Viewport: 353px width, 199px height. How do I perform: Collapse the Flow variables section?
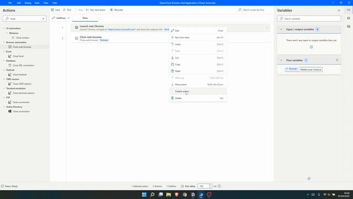pos(281,60)
